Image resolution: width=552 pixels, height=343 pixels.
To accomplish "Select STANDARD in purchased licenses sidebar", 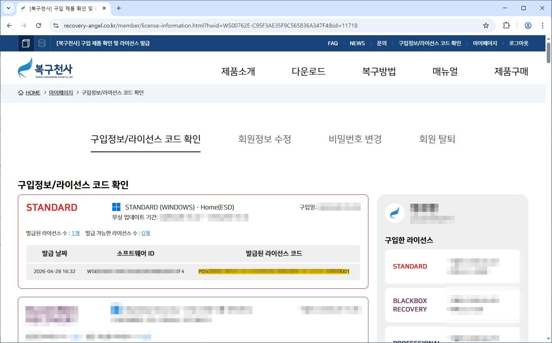I will click(x=410, y=266).
